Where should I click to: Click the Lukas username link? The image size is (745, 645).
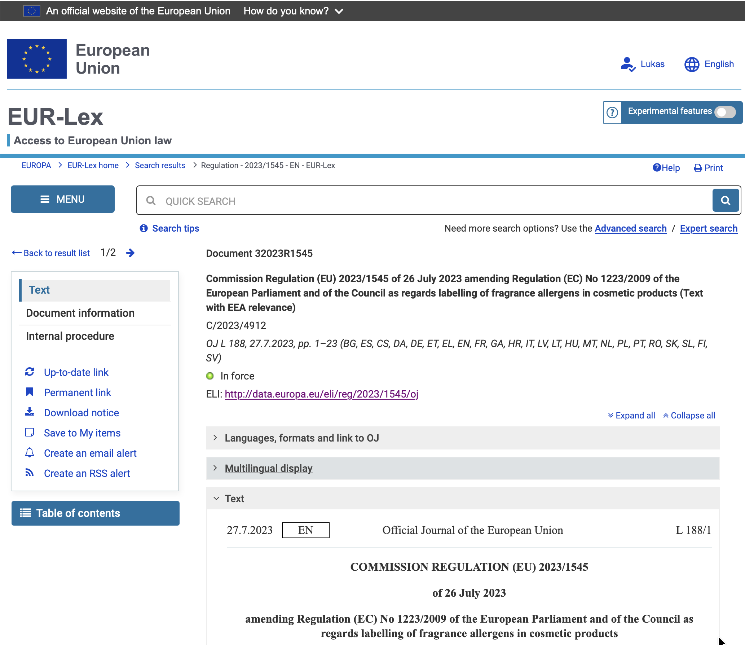(652, 64)
